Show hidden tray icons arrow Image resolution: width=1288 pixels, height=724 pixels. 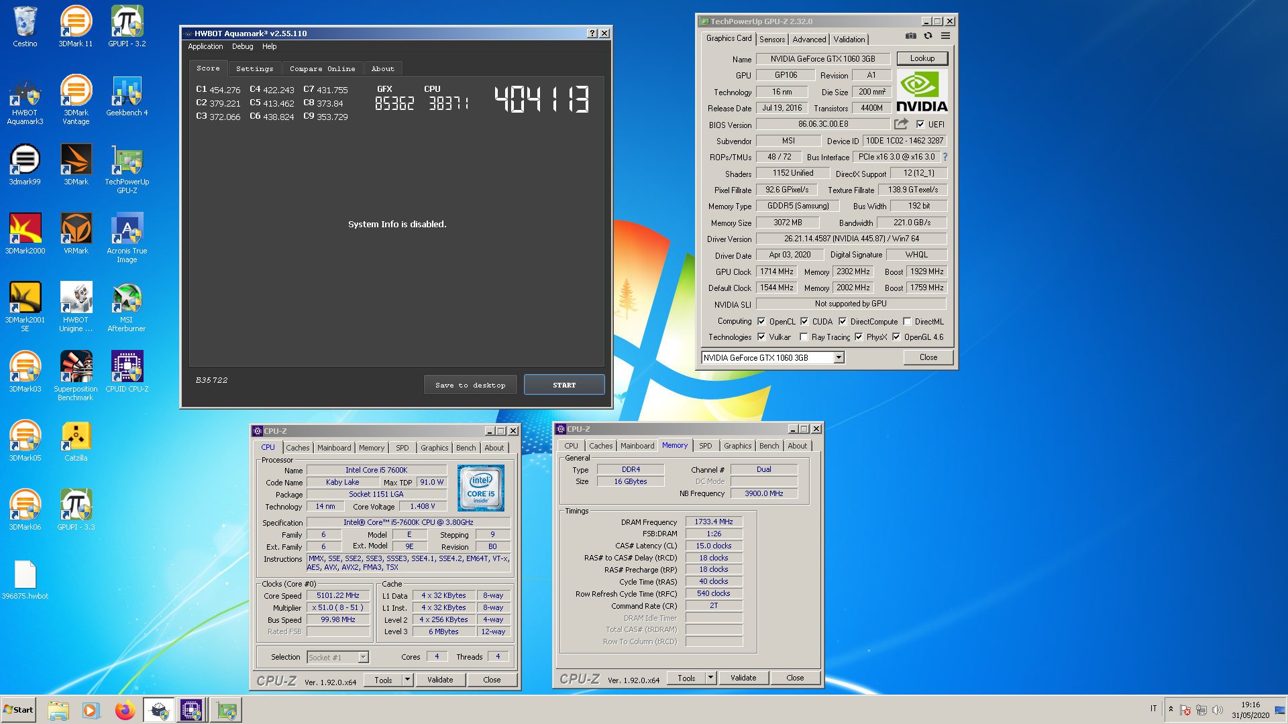click(1171, 709)
